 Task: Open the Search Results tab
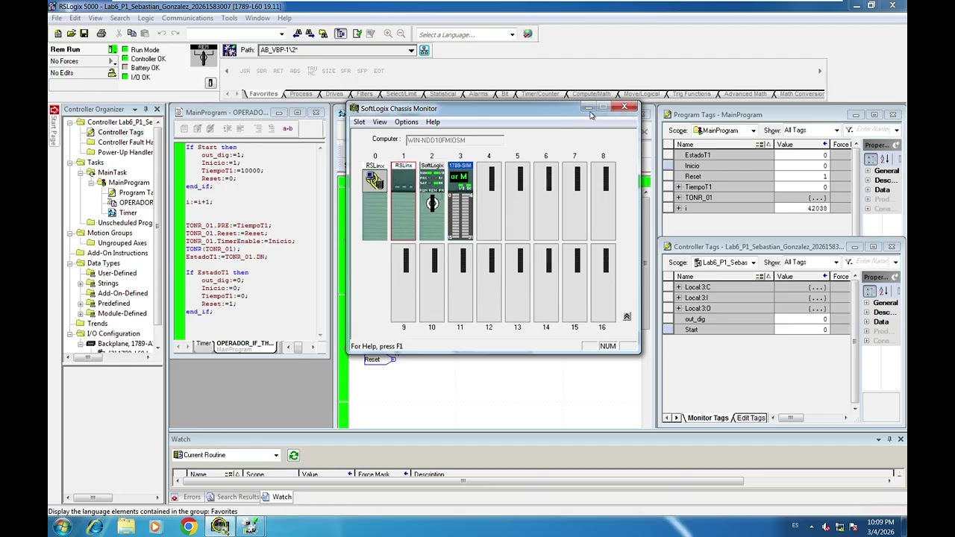233,497
